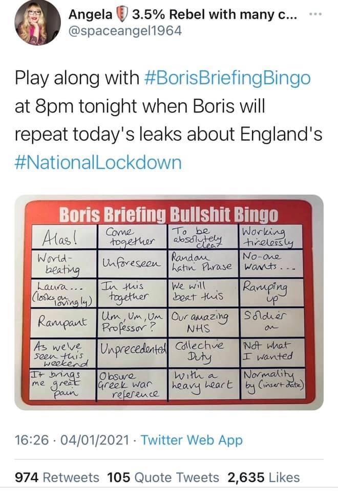Image resolution: width=338 pixels, height=491 pixels.
Task: Click the 'With a heavy heart' square
Action: 204,384
